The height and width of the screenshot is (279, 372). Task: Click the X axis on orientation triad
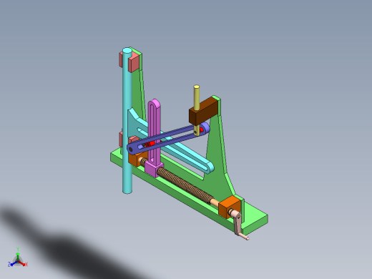point(25,264)
